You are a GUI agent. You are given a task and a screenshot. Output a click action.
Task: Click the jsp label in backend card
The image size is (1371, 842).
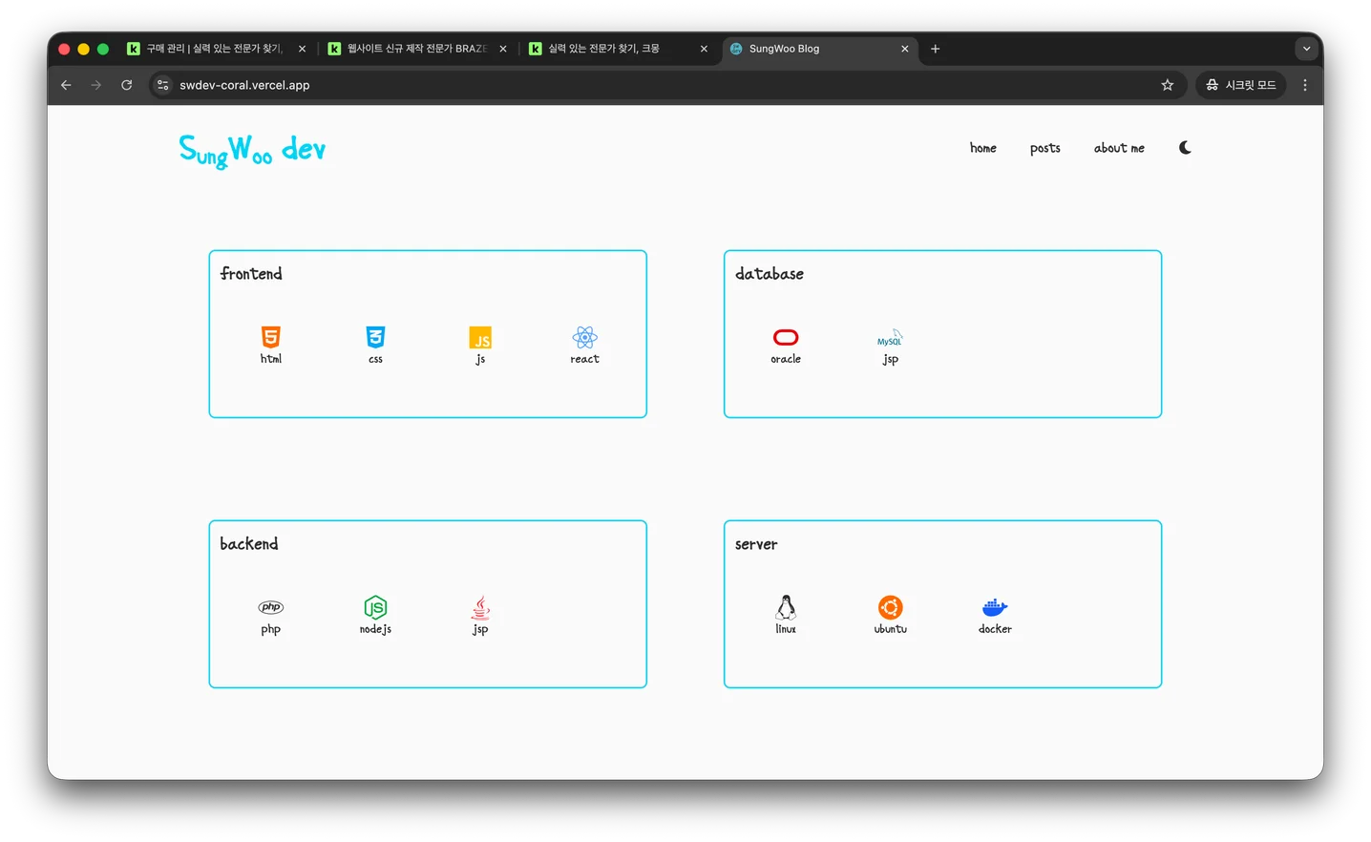click(480, 630)
